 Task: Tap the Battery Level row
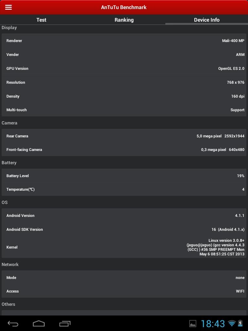pos(124,176)
